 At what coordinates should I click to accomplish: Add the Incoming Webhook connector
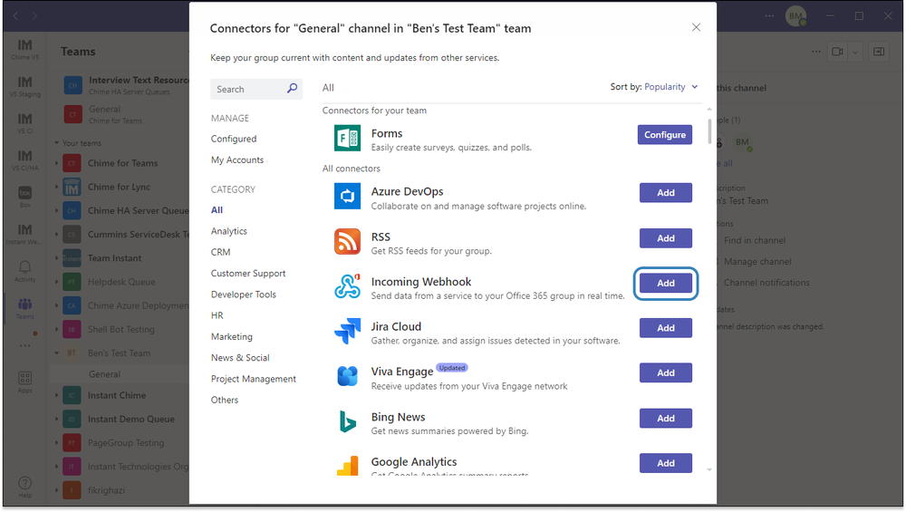[x=666, y=283]
